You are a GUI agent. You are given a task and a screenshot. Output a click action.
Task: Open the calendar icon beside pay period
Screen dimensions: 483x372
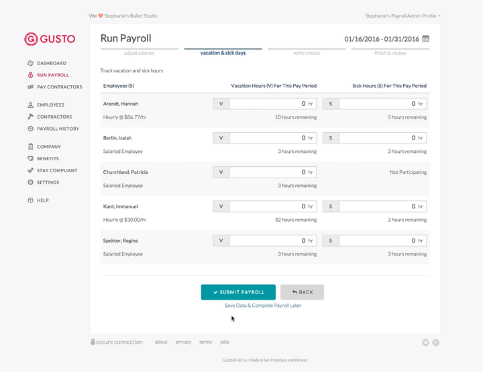click(426, 39)
